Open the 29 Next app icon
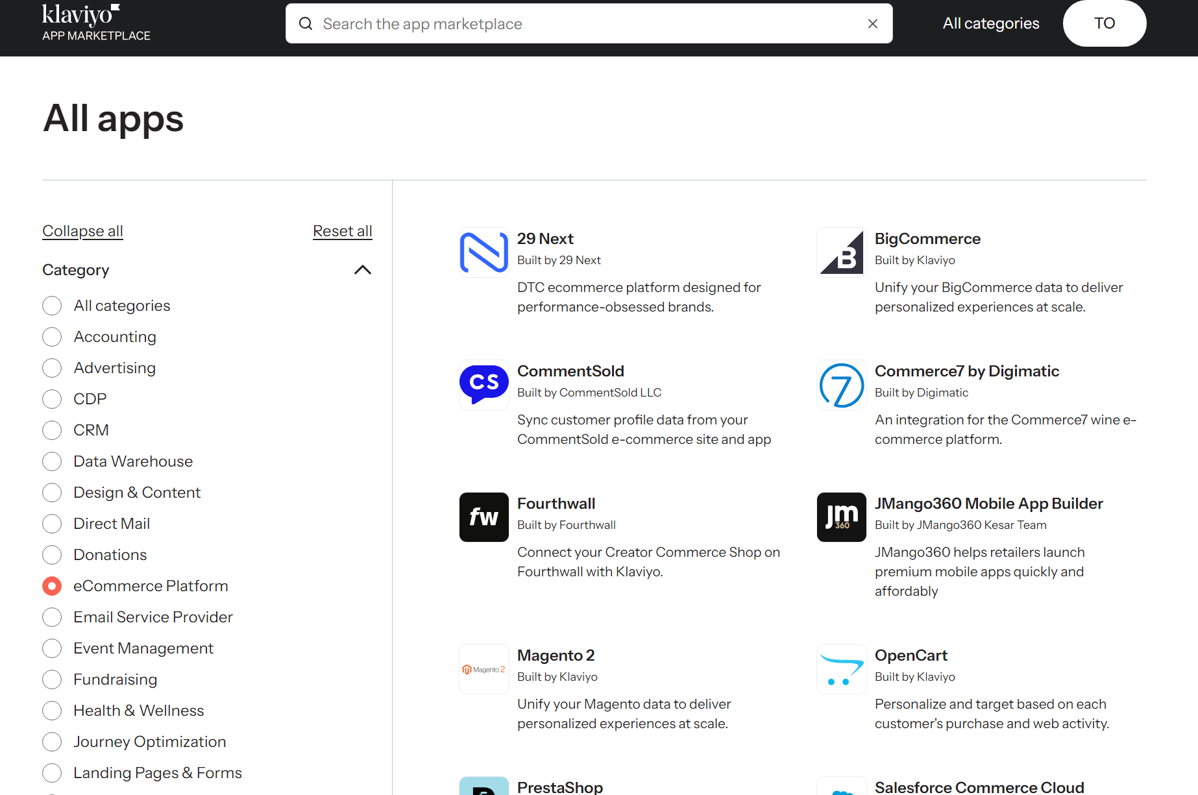Viewport: 1198px width, 795px height. (x=483, y=252)
